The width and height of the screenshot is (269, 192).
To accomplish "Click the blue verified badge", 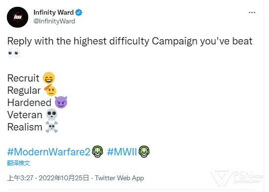I will [79, 12].
